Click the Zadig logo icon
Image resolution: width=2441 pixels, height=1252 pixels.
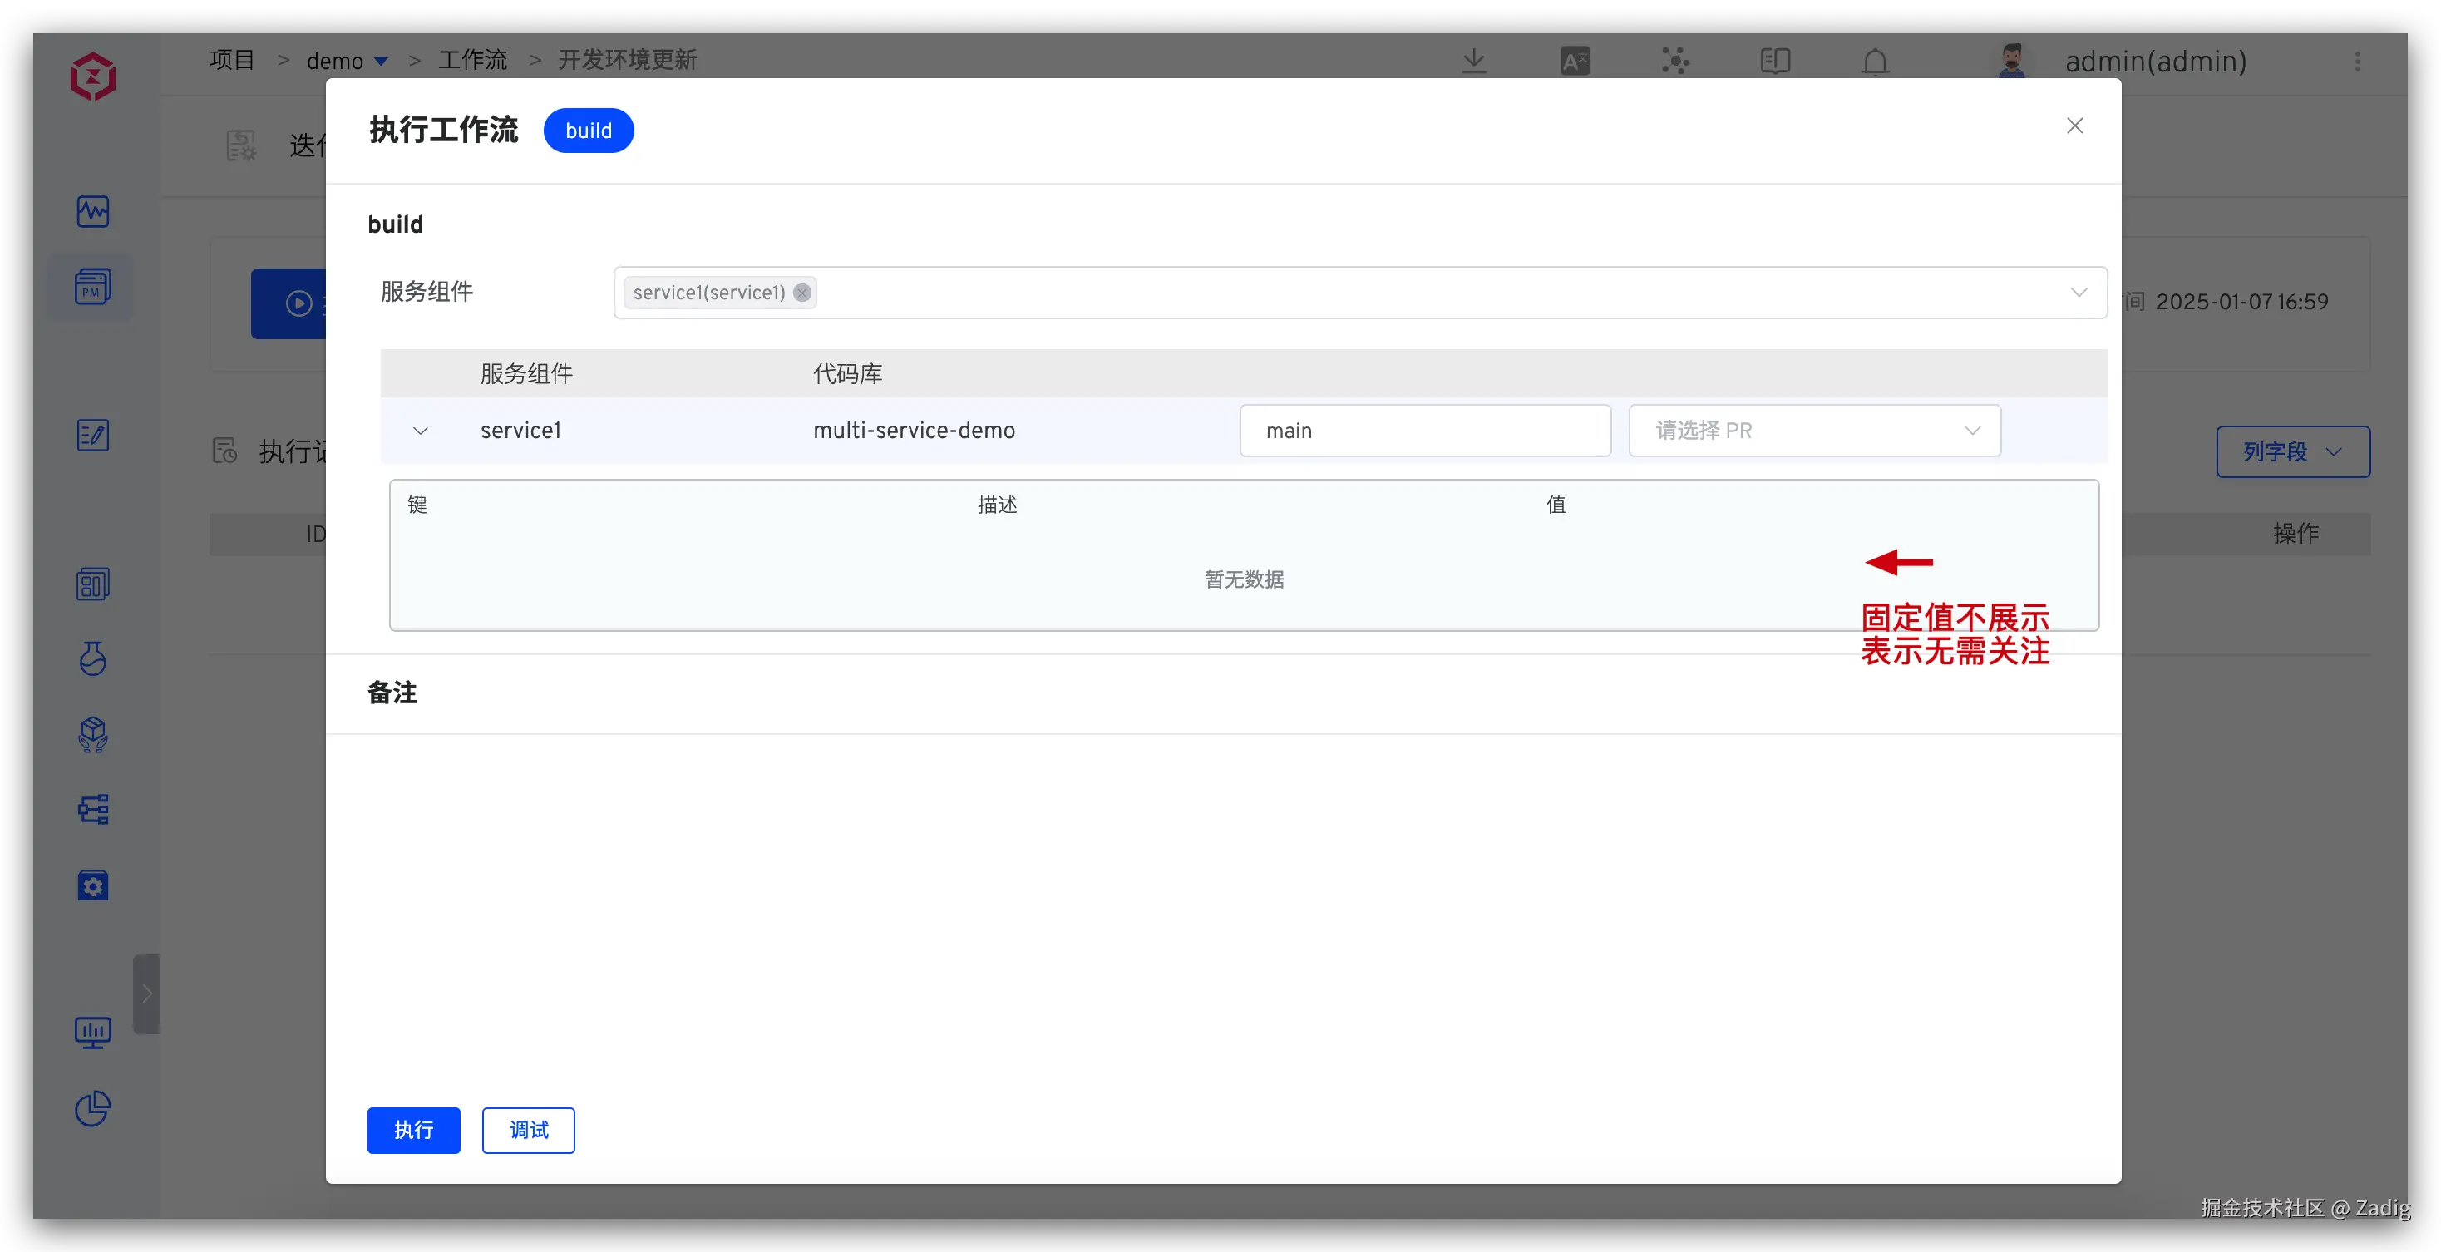pos(93,76)
